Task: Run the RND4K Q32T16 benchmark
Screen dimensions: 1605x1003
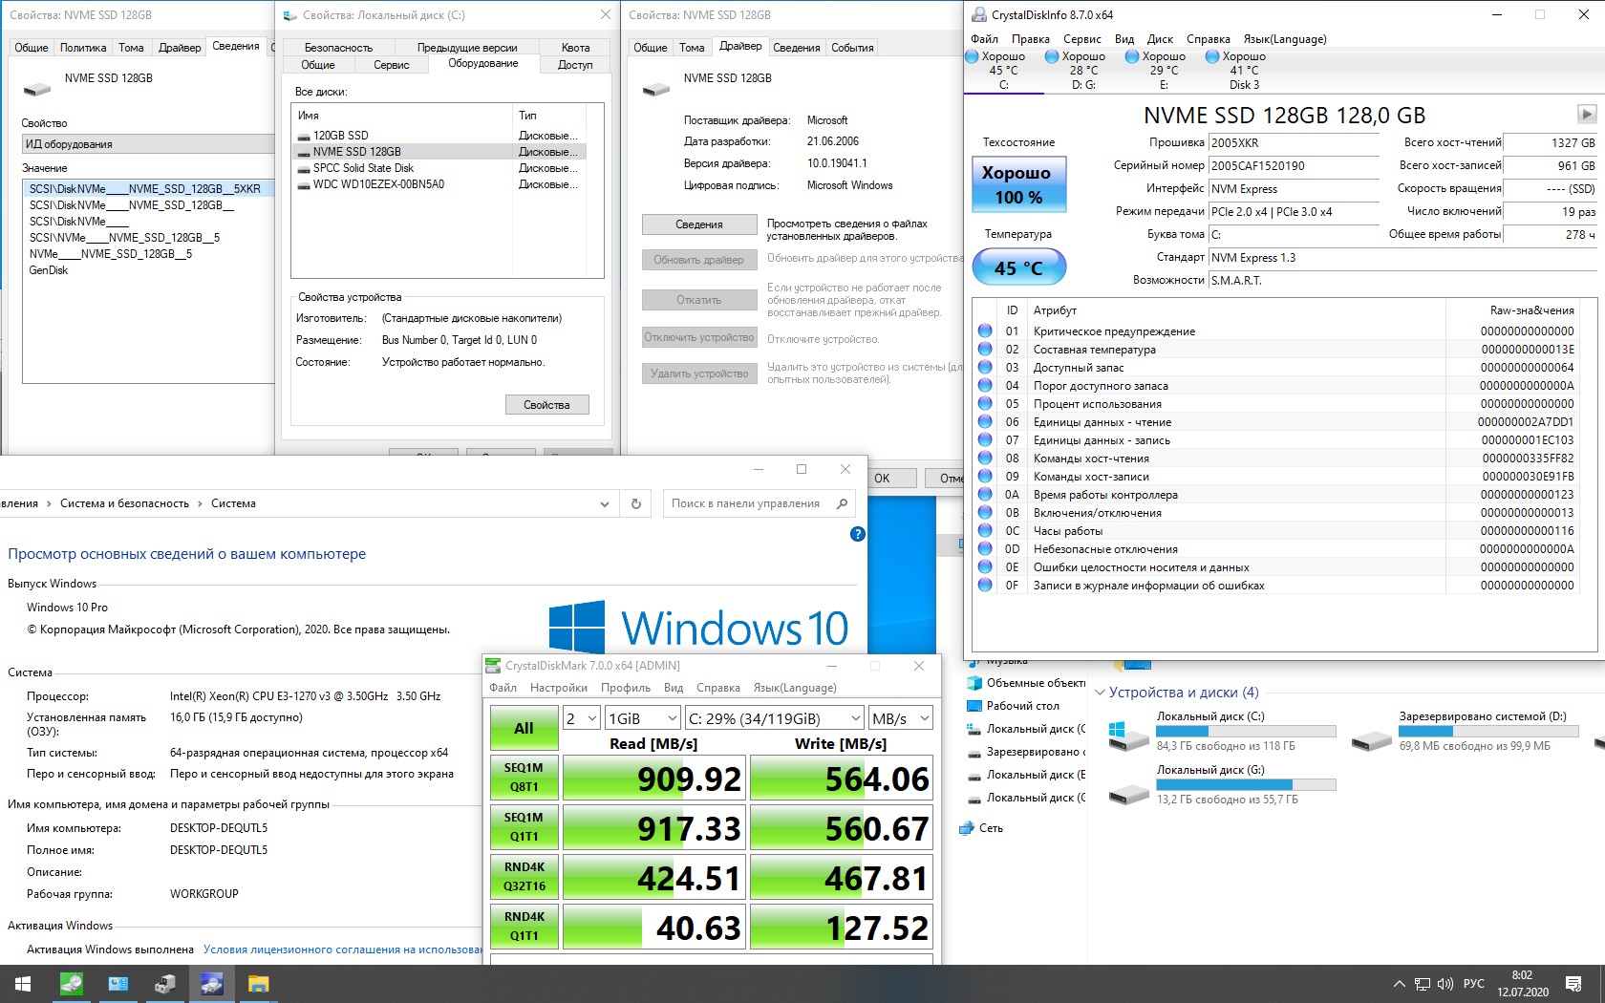Action: (x=524, y=877)
